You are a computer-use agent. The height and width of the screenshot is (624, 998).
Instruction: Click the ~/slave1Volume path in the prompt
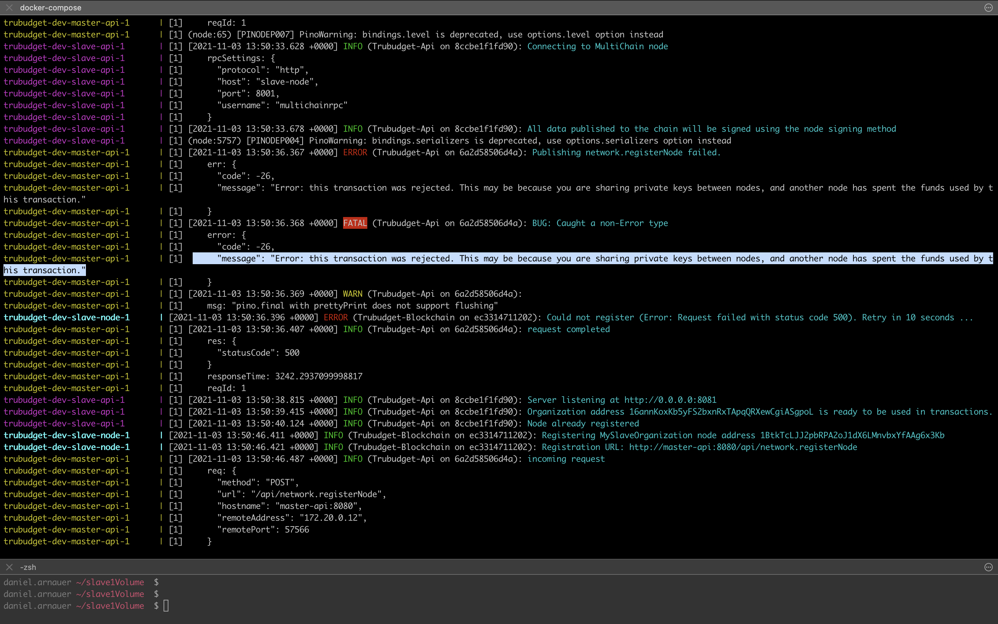click(110, 605)
